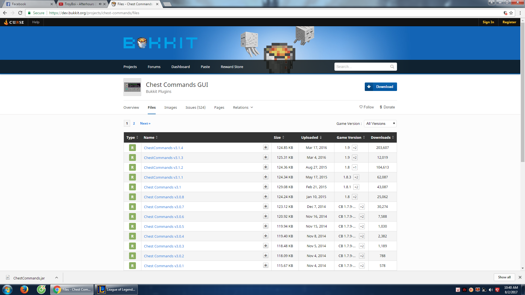Mute the TroyBoi tab audio icon
The width and height of the screenshot is (525, 295).
pos(100,4)
